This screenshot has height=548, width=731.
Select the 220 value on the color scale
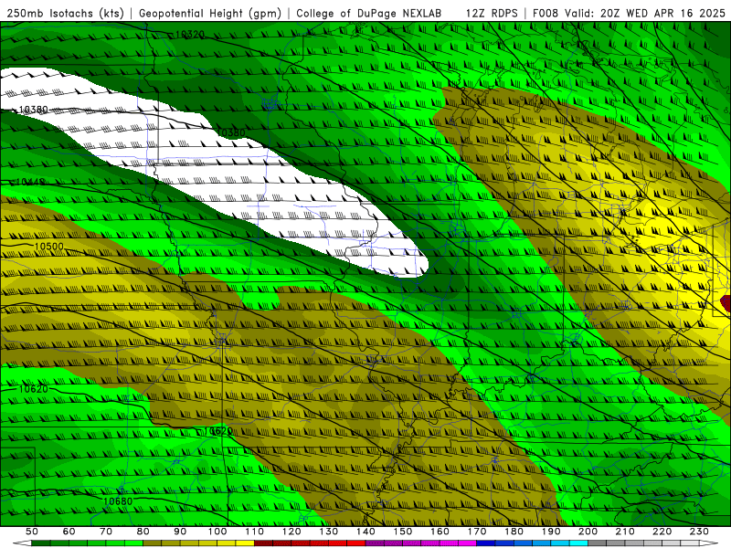[x=662, y=532]
